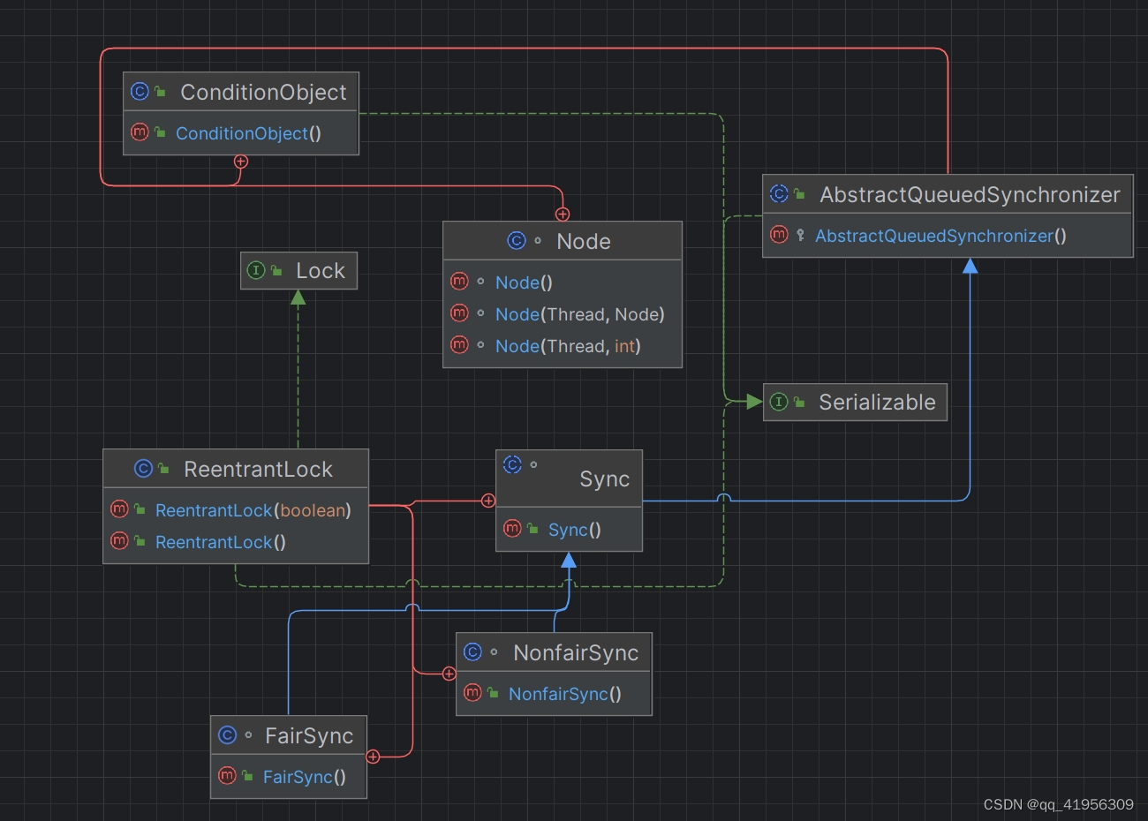Viewport: 1148px width, 821px height.
Task: Click the method icon beside ReentrantLock(boolean)
Action: (x=119, y=509)
